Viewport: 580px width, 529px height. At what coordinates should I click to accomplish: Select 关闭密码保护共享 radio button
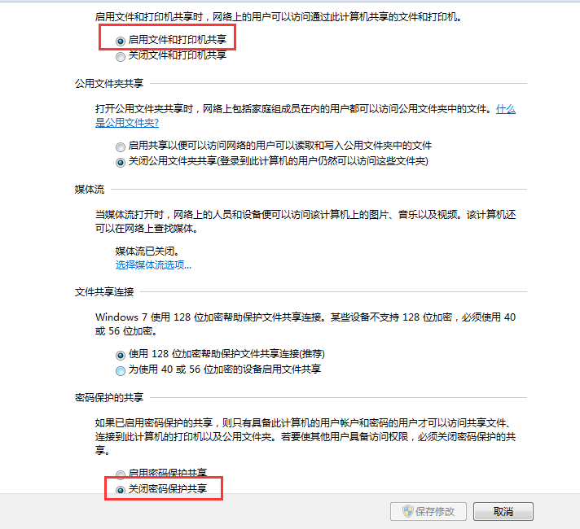[x=121, y=490]
